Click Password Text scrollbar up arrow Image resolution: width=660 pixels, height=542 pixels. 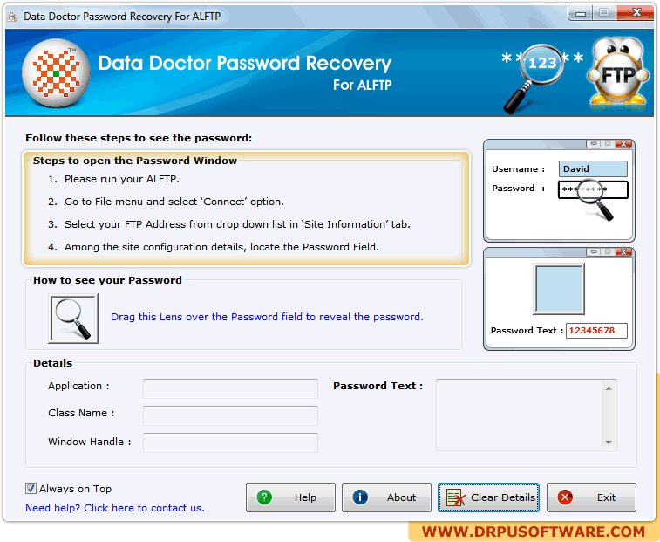click(x=609, y=388)
